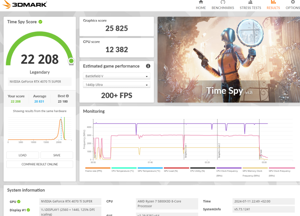Click the Legendary rating label
Viewport: 300px width, 216px height.
(40, 72)
